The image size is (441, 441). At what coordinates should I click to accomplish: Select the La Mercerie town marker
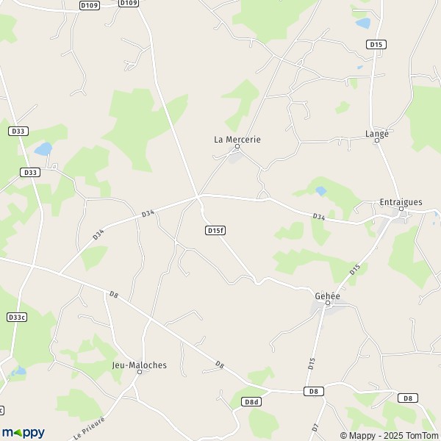pos(237,146)
